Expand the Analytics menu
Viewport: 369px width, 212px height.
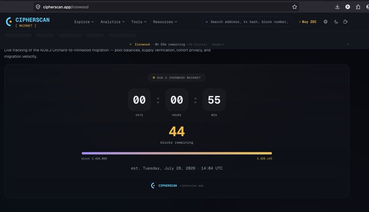[x=112, y=22]
